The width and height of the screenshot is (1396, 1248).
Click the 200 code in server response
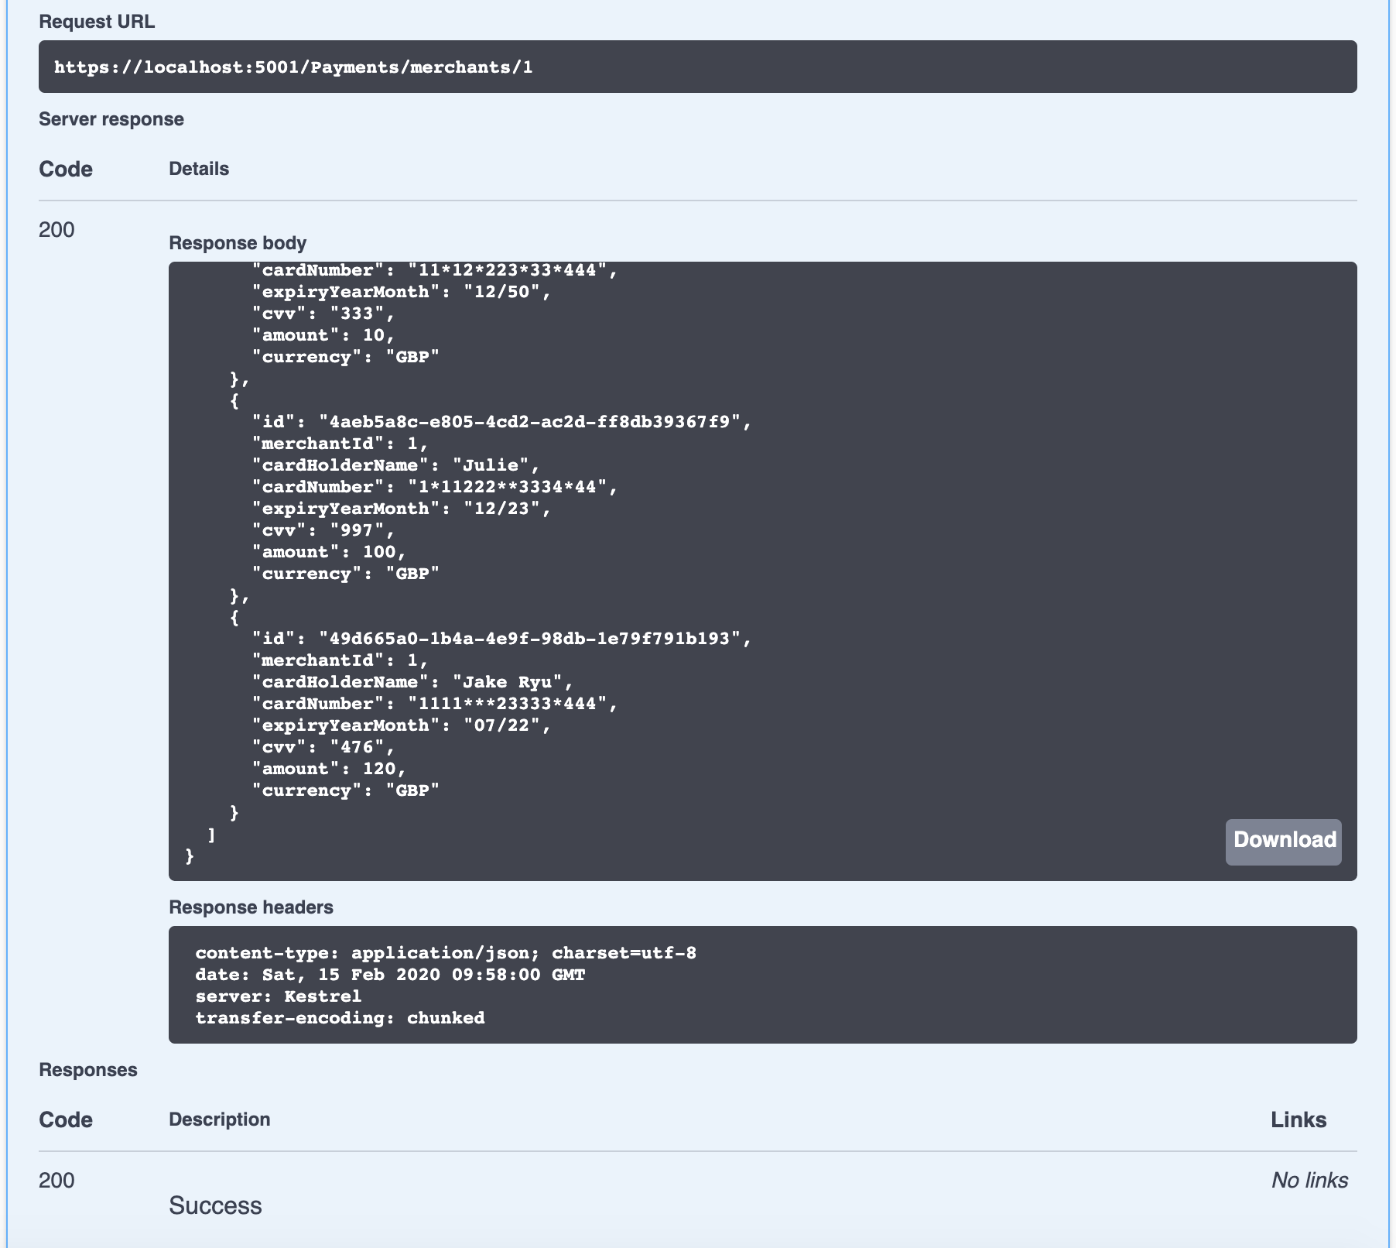tap(56, 230)
